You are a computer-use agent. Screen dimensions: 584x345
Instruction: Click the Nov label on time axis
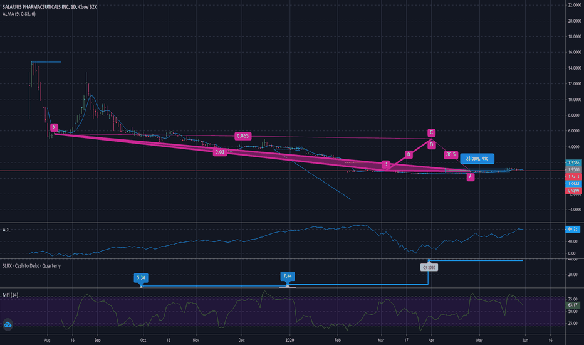point(196,340)
